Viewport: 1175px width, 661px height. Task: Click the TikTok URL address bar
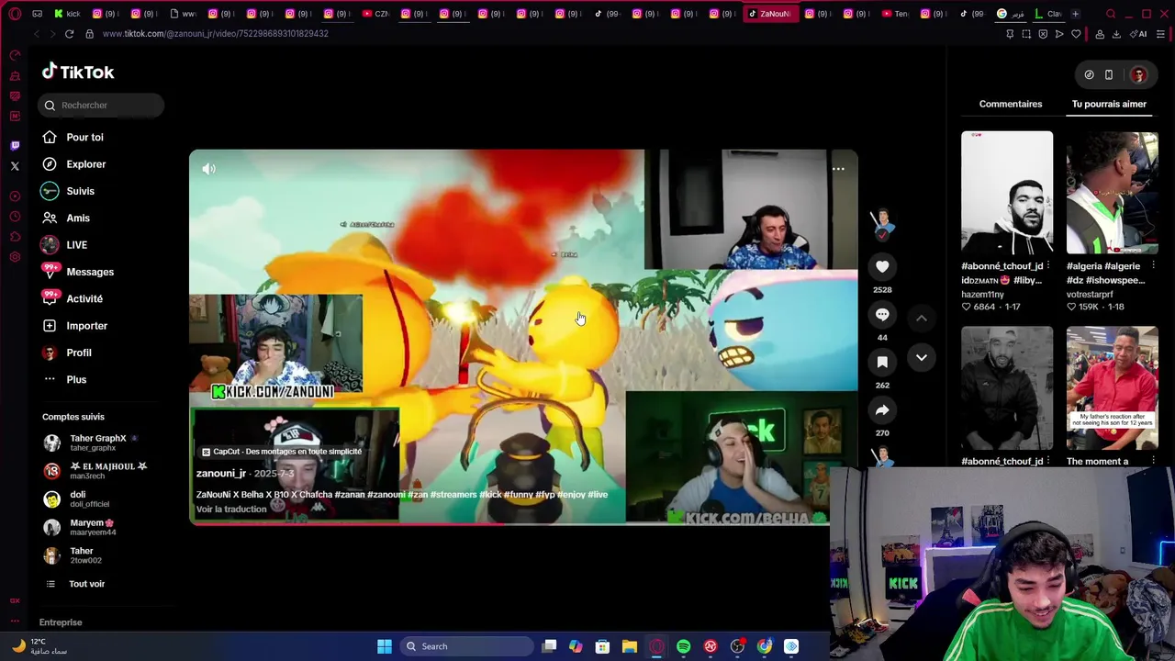coord(215,34)
